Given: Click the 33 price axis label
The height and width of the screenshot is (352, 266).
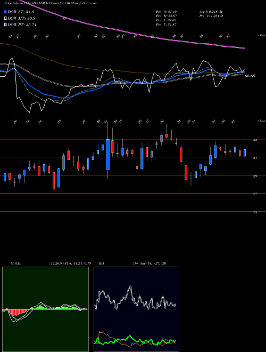Looking at the screenshot, I should click(255, 140).
